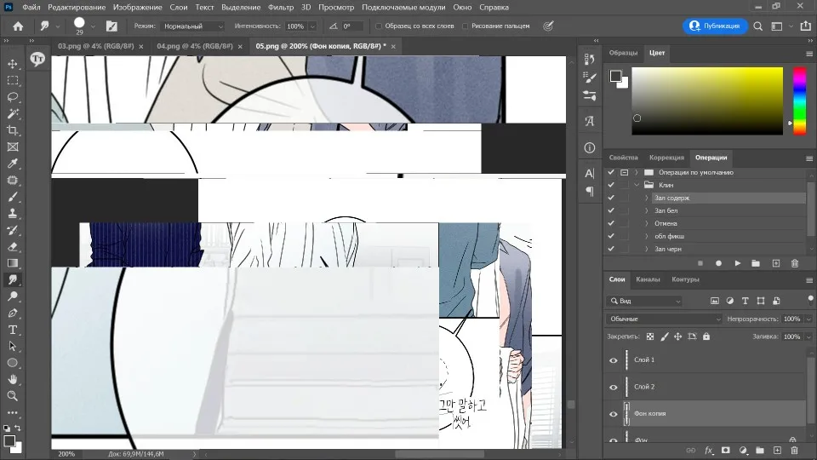Viewport: 817px width, 460px height.
Task: Choose the Eyedropper tool
Action: click(13, 164)
